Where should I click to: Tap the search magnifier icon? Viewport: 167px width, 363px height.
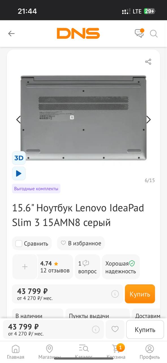154,34
